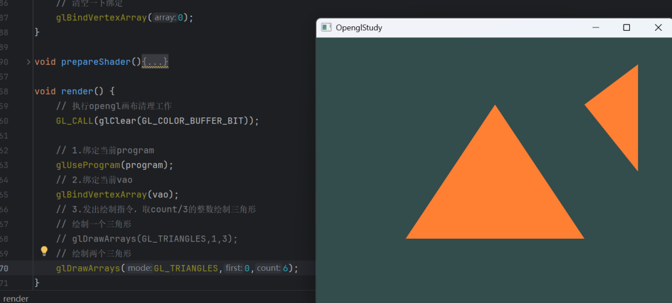Click the first: inlay hint on line 70
The image size is (672, 303).
pyautogui.click(x=233, y=268)
